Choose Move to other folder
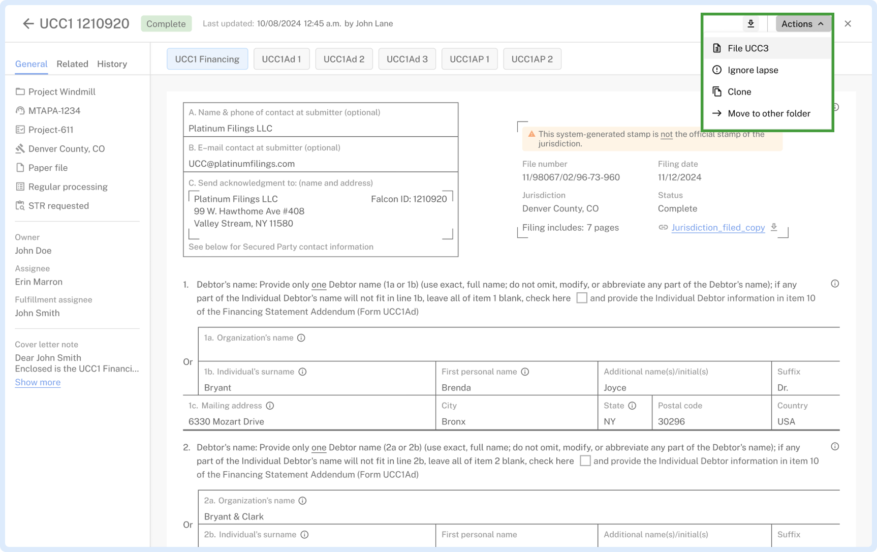The image size is (877, 552). [767, 114]
